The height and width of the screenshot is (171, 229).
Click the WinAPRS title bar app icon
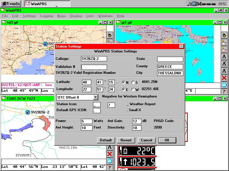tap(3, 10)
